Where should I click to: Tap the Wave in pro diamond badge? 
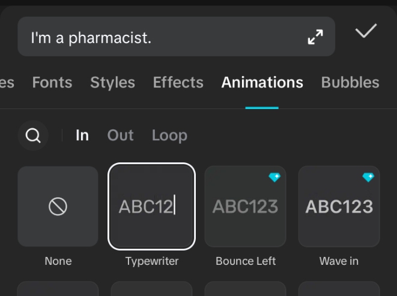[368, 177]
